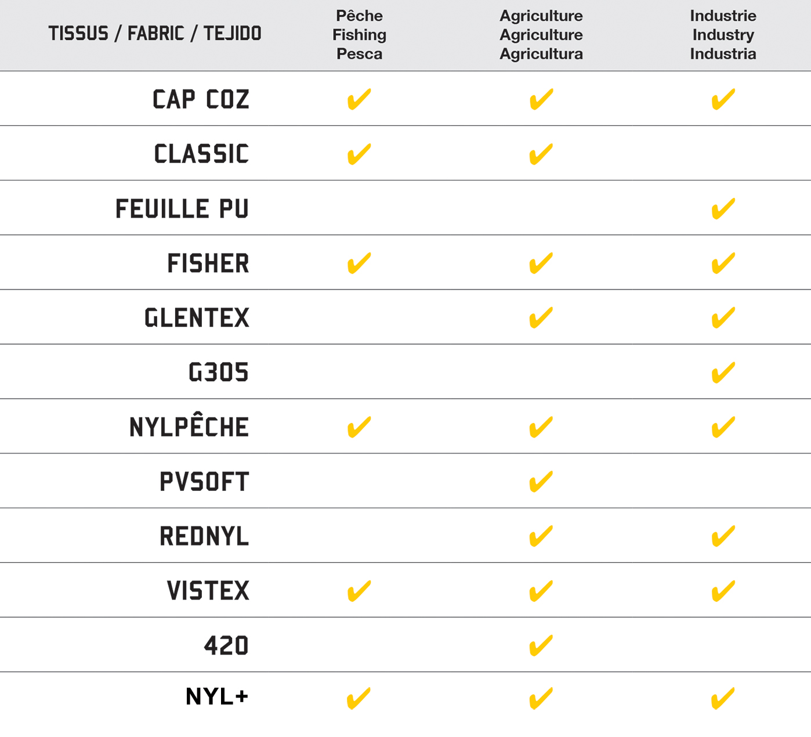Click the NYLPÊCHE Industry checkmark
This screenshot has height=737, width=811.
click(723, 427)
